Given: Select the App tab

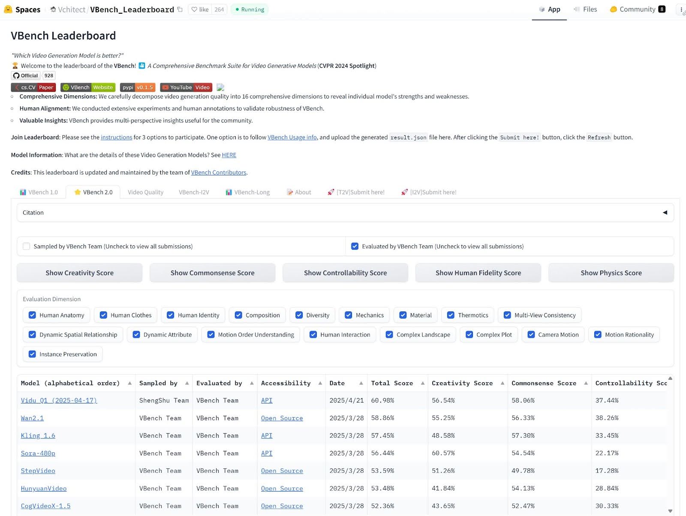Looking at the screenshot, I should coord(549,9).
